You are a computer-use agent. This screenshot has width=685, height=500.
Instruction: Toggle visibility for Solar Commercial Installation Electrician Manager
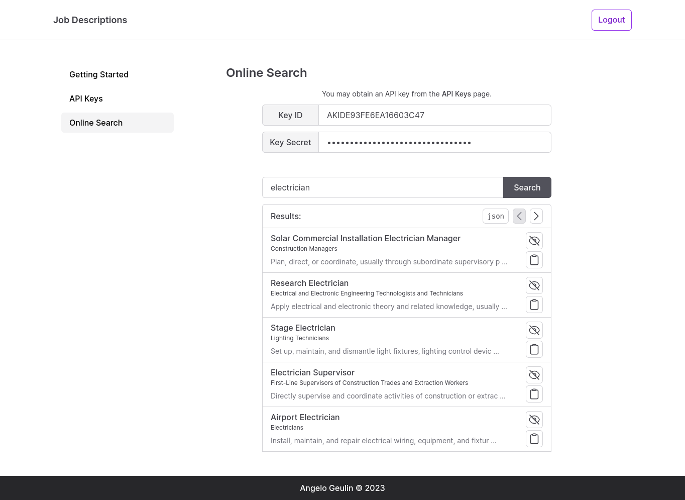click(534, 241)
